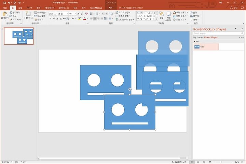
Task: Select the triangle shape in shapes gallery
Action: click(x=141, y=16)
